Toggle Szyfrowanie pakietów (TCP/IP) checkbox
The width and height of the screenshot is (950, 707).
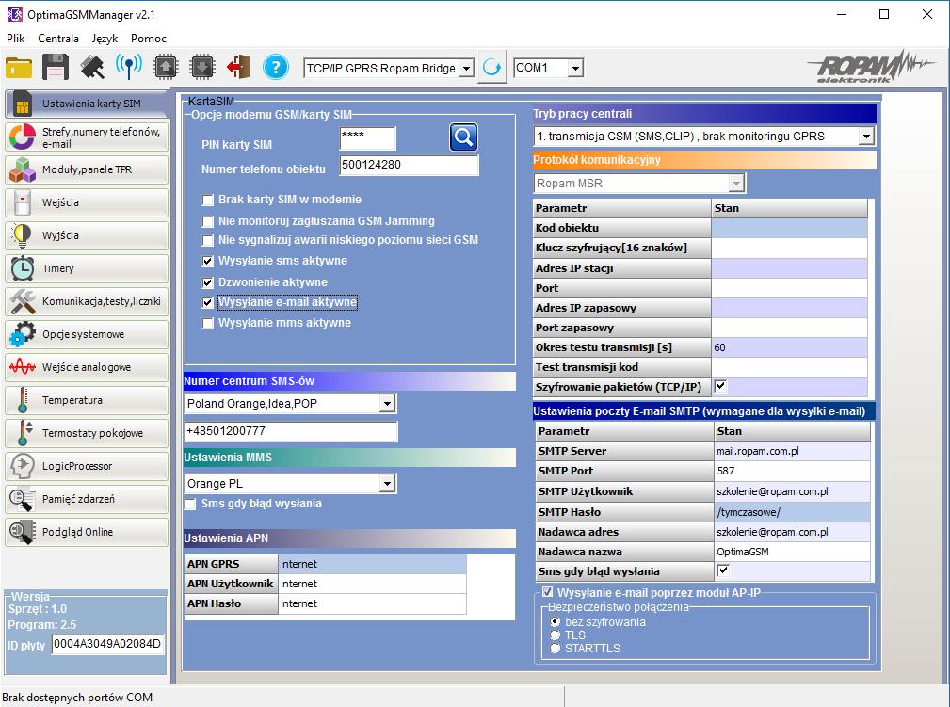(721, 385)
